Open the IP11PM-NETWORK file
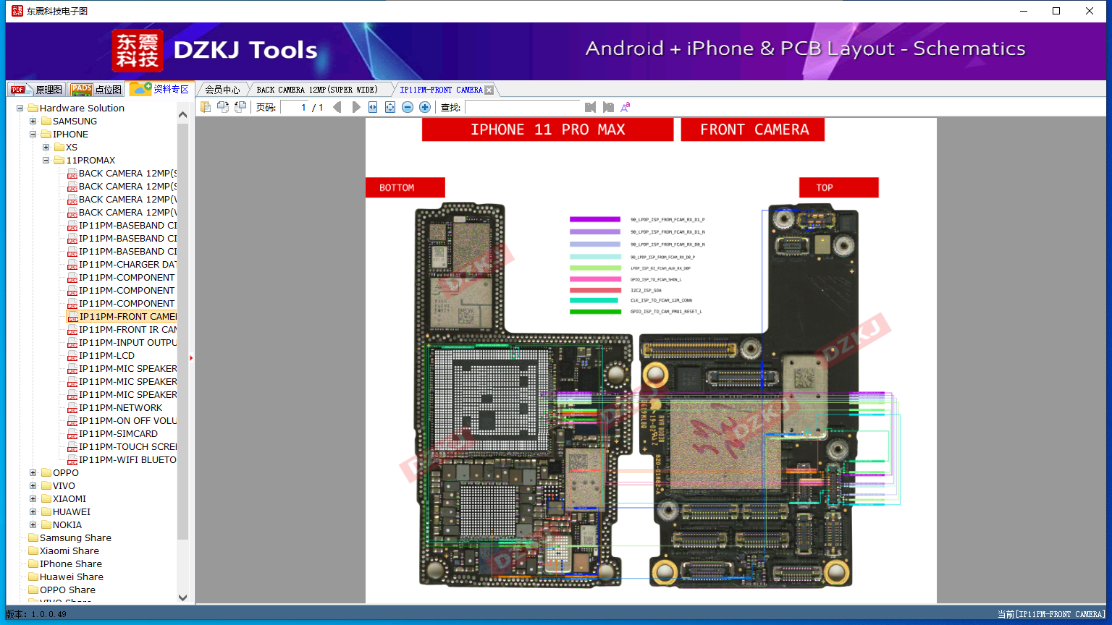 [x=115, y=408]
